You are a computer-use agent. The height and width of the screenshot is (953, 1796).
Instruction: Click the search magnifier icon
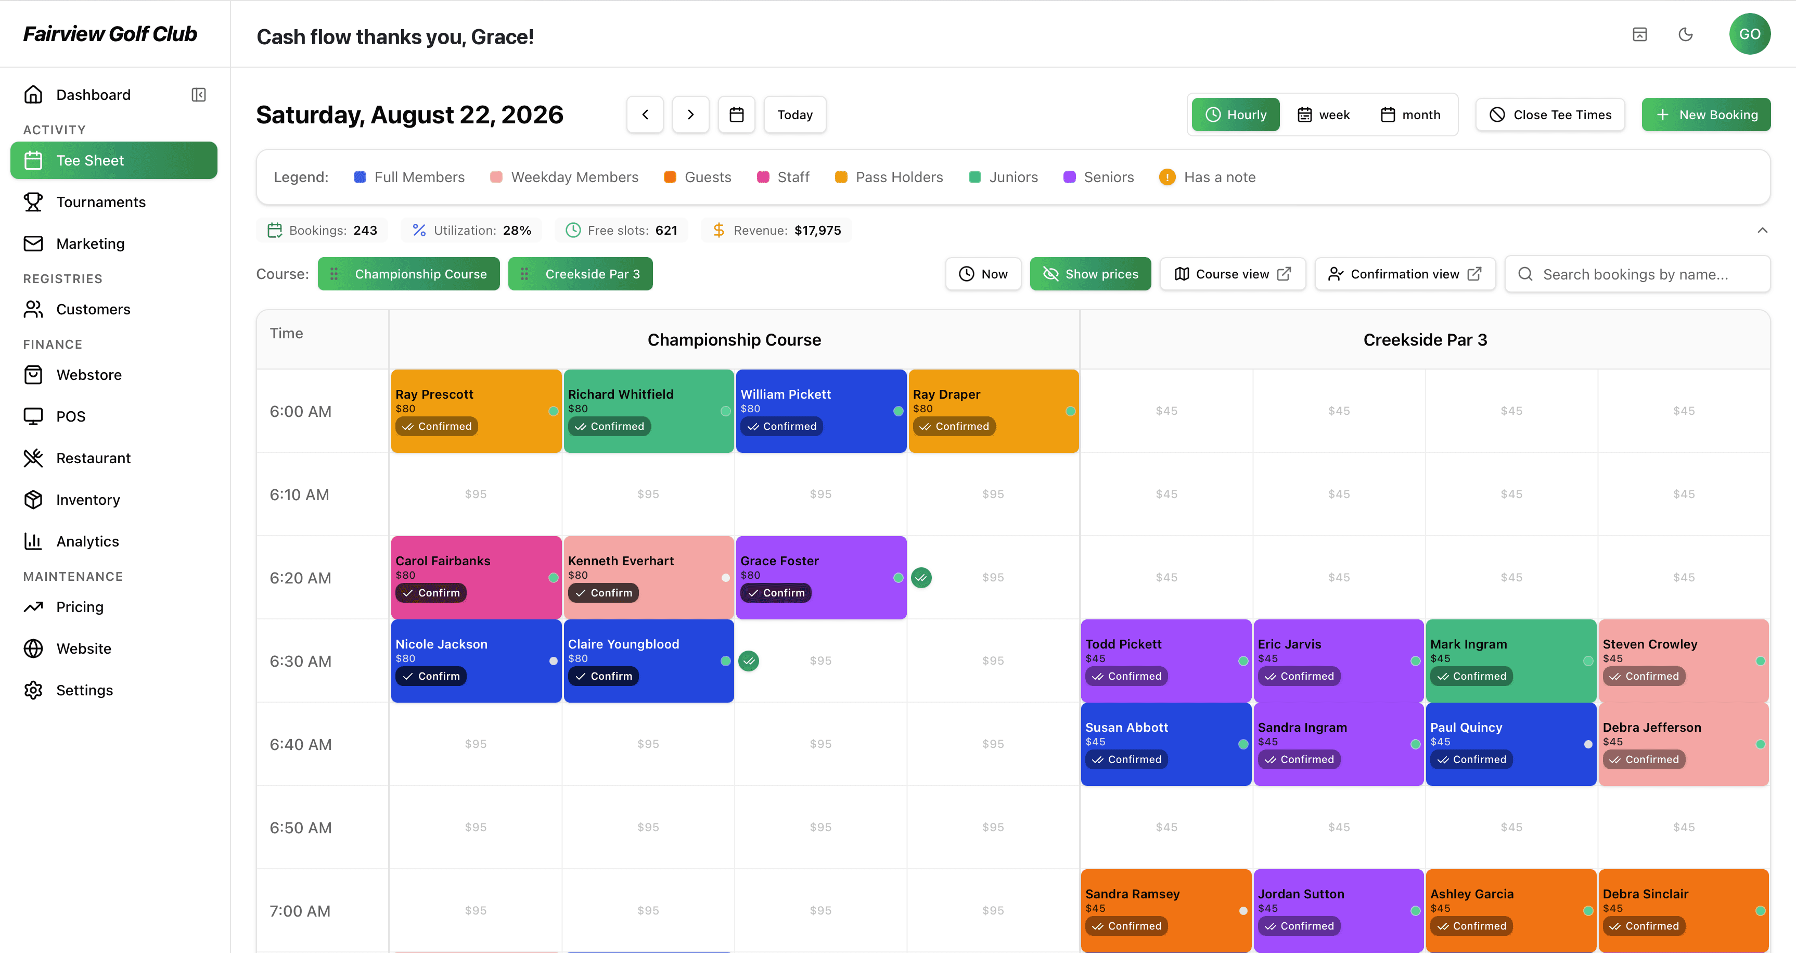click(x=1525, y=274)
